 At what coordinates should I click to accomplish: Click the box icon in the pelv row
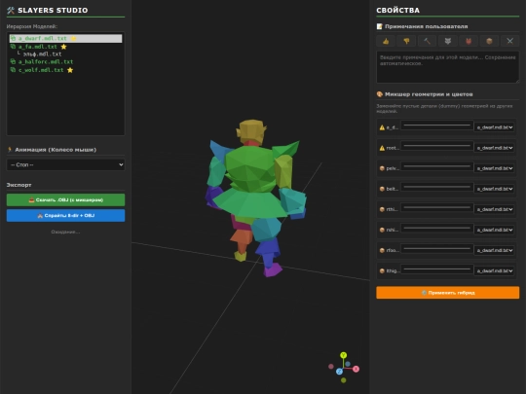pyautogui.click(x=382, y=168)
